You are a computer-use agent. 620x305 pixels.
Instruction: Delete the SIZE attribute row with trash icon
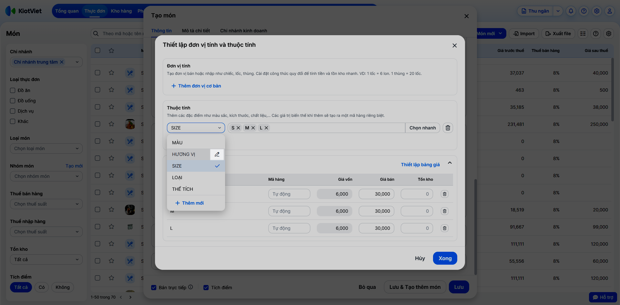point(448,128)
